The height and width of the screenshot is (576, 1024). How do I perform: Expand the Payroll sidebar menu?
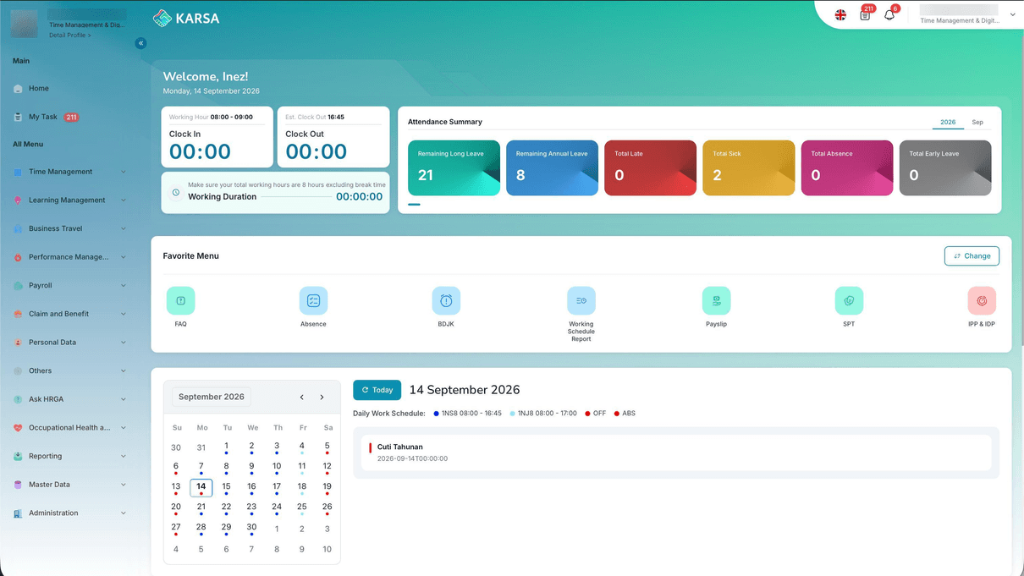69,285
